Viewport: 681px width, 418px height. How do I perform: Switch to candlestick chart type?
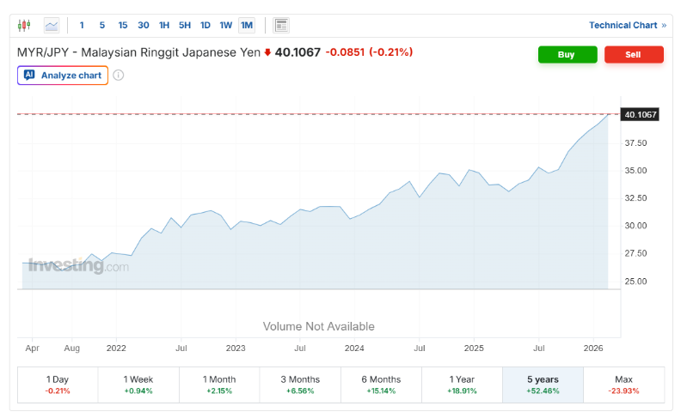23,25
